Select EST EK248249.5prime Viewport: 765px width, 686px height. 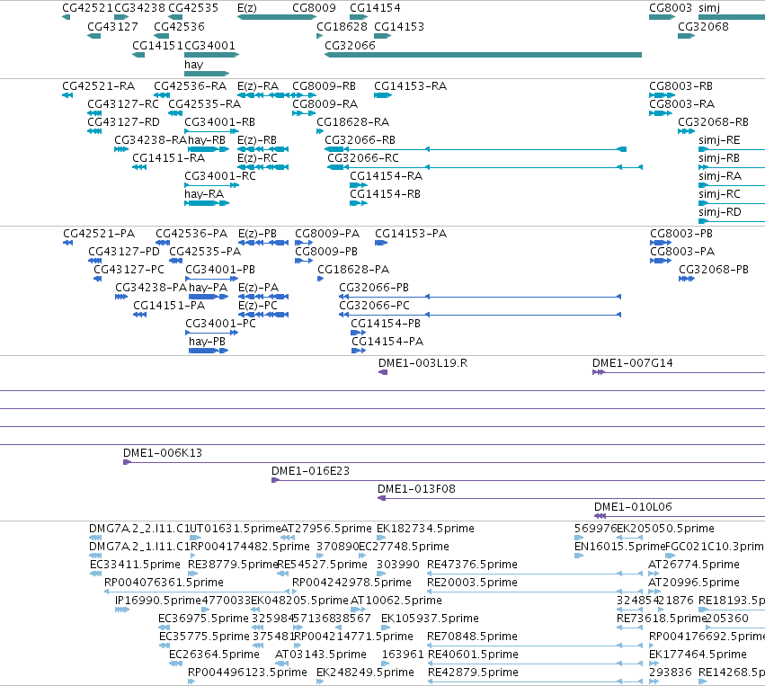[x=365, y=673]
